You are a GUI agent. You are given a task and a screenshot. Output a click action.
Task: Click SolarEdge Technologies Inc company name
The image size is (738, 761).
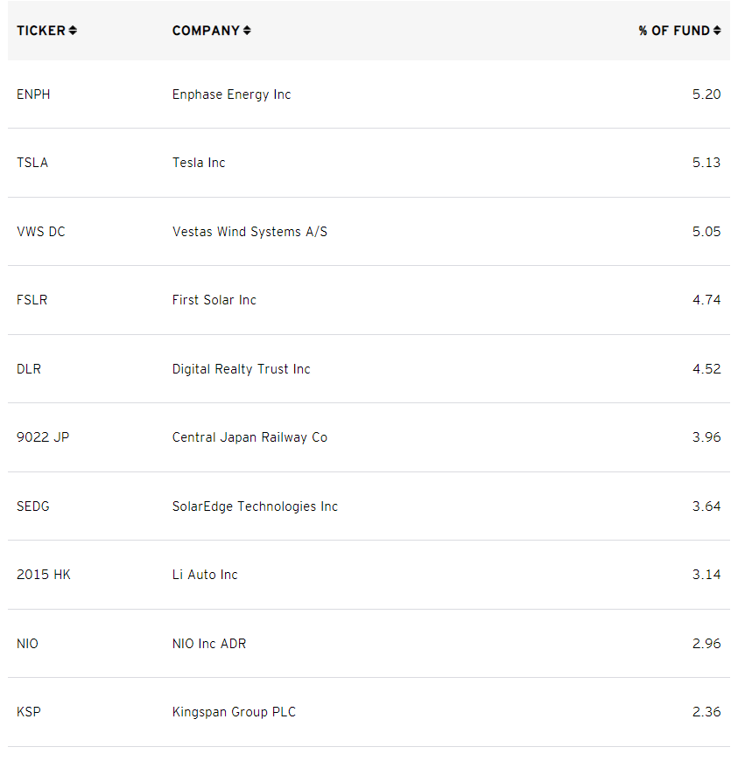[255, 506]
